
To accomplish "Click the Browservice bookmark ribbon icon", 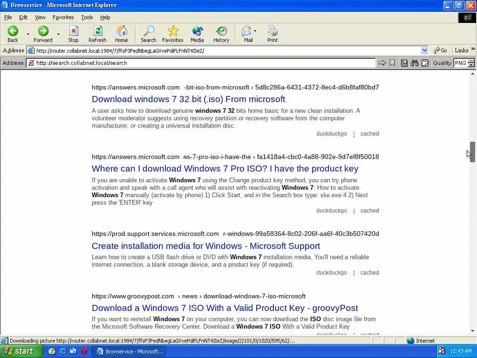I will pyautogui.click(x=392, y=63).
